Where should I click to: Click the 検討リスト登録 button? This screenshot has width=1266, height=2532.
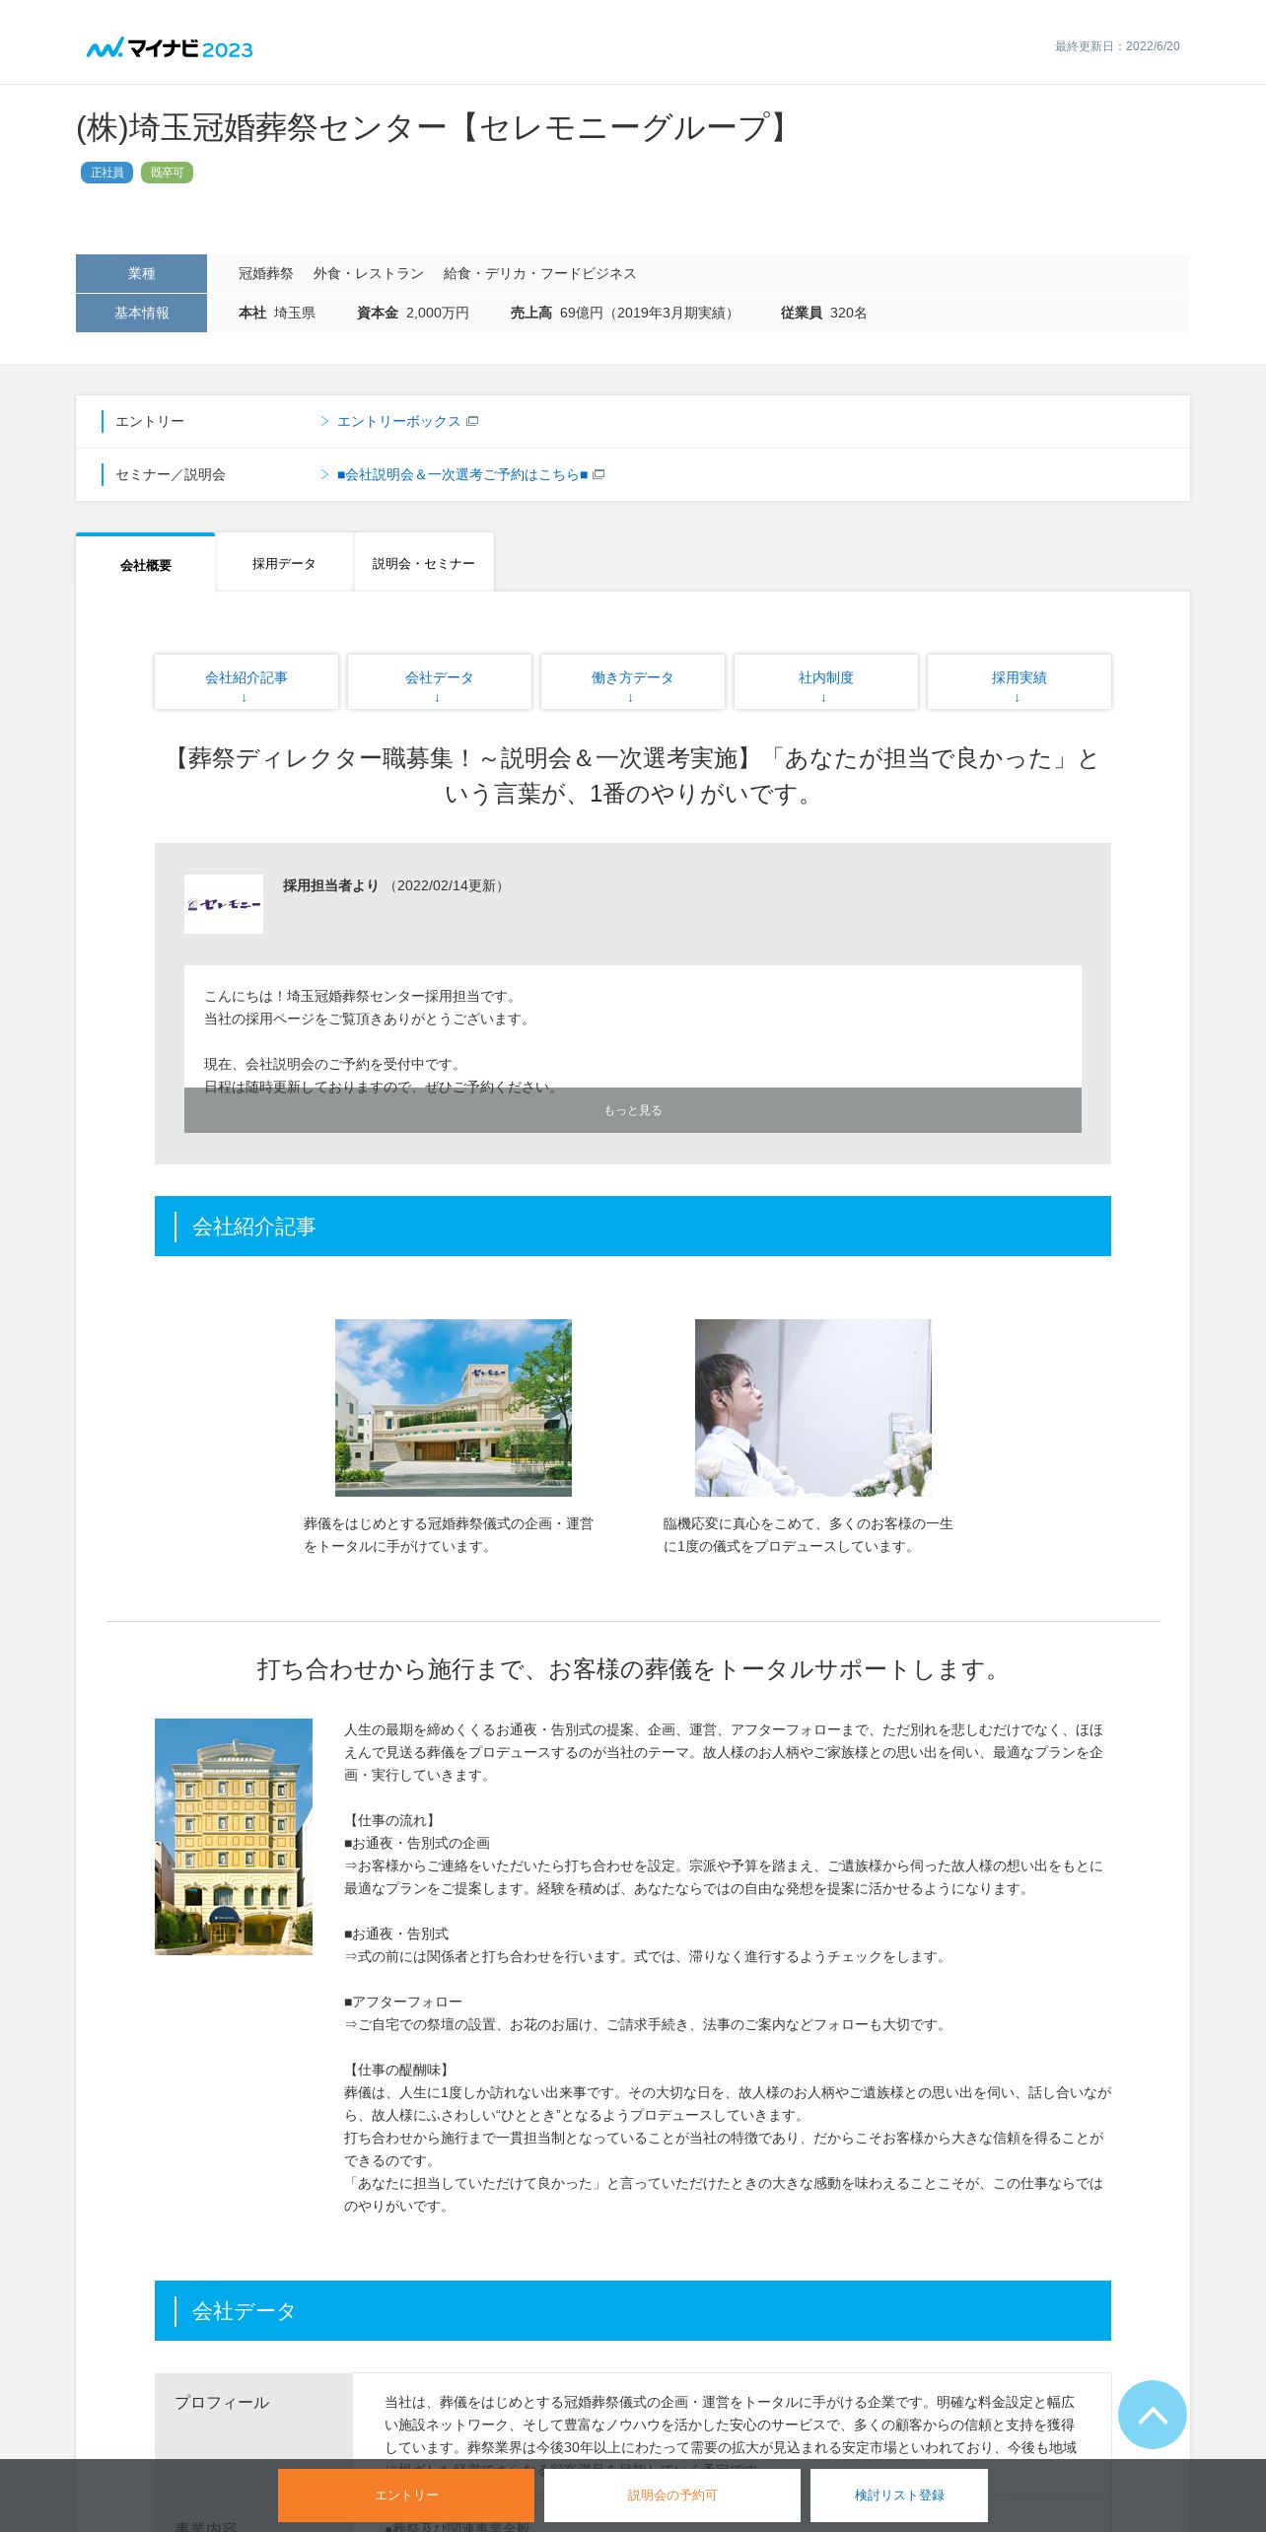[x=899, y=2495]
